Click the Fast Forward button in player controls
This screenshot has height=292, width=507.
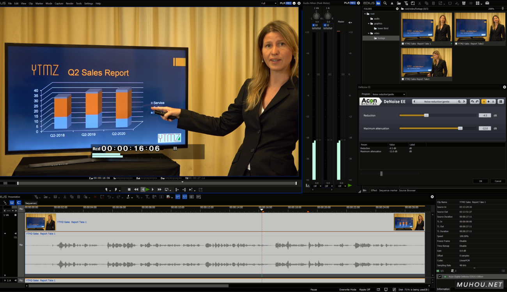pos(160,190)
